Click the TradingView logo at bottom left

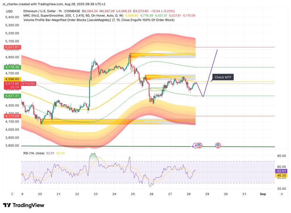[x=23, y=205]
